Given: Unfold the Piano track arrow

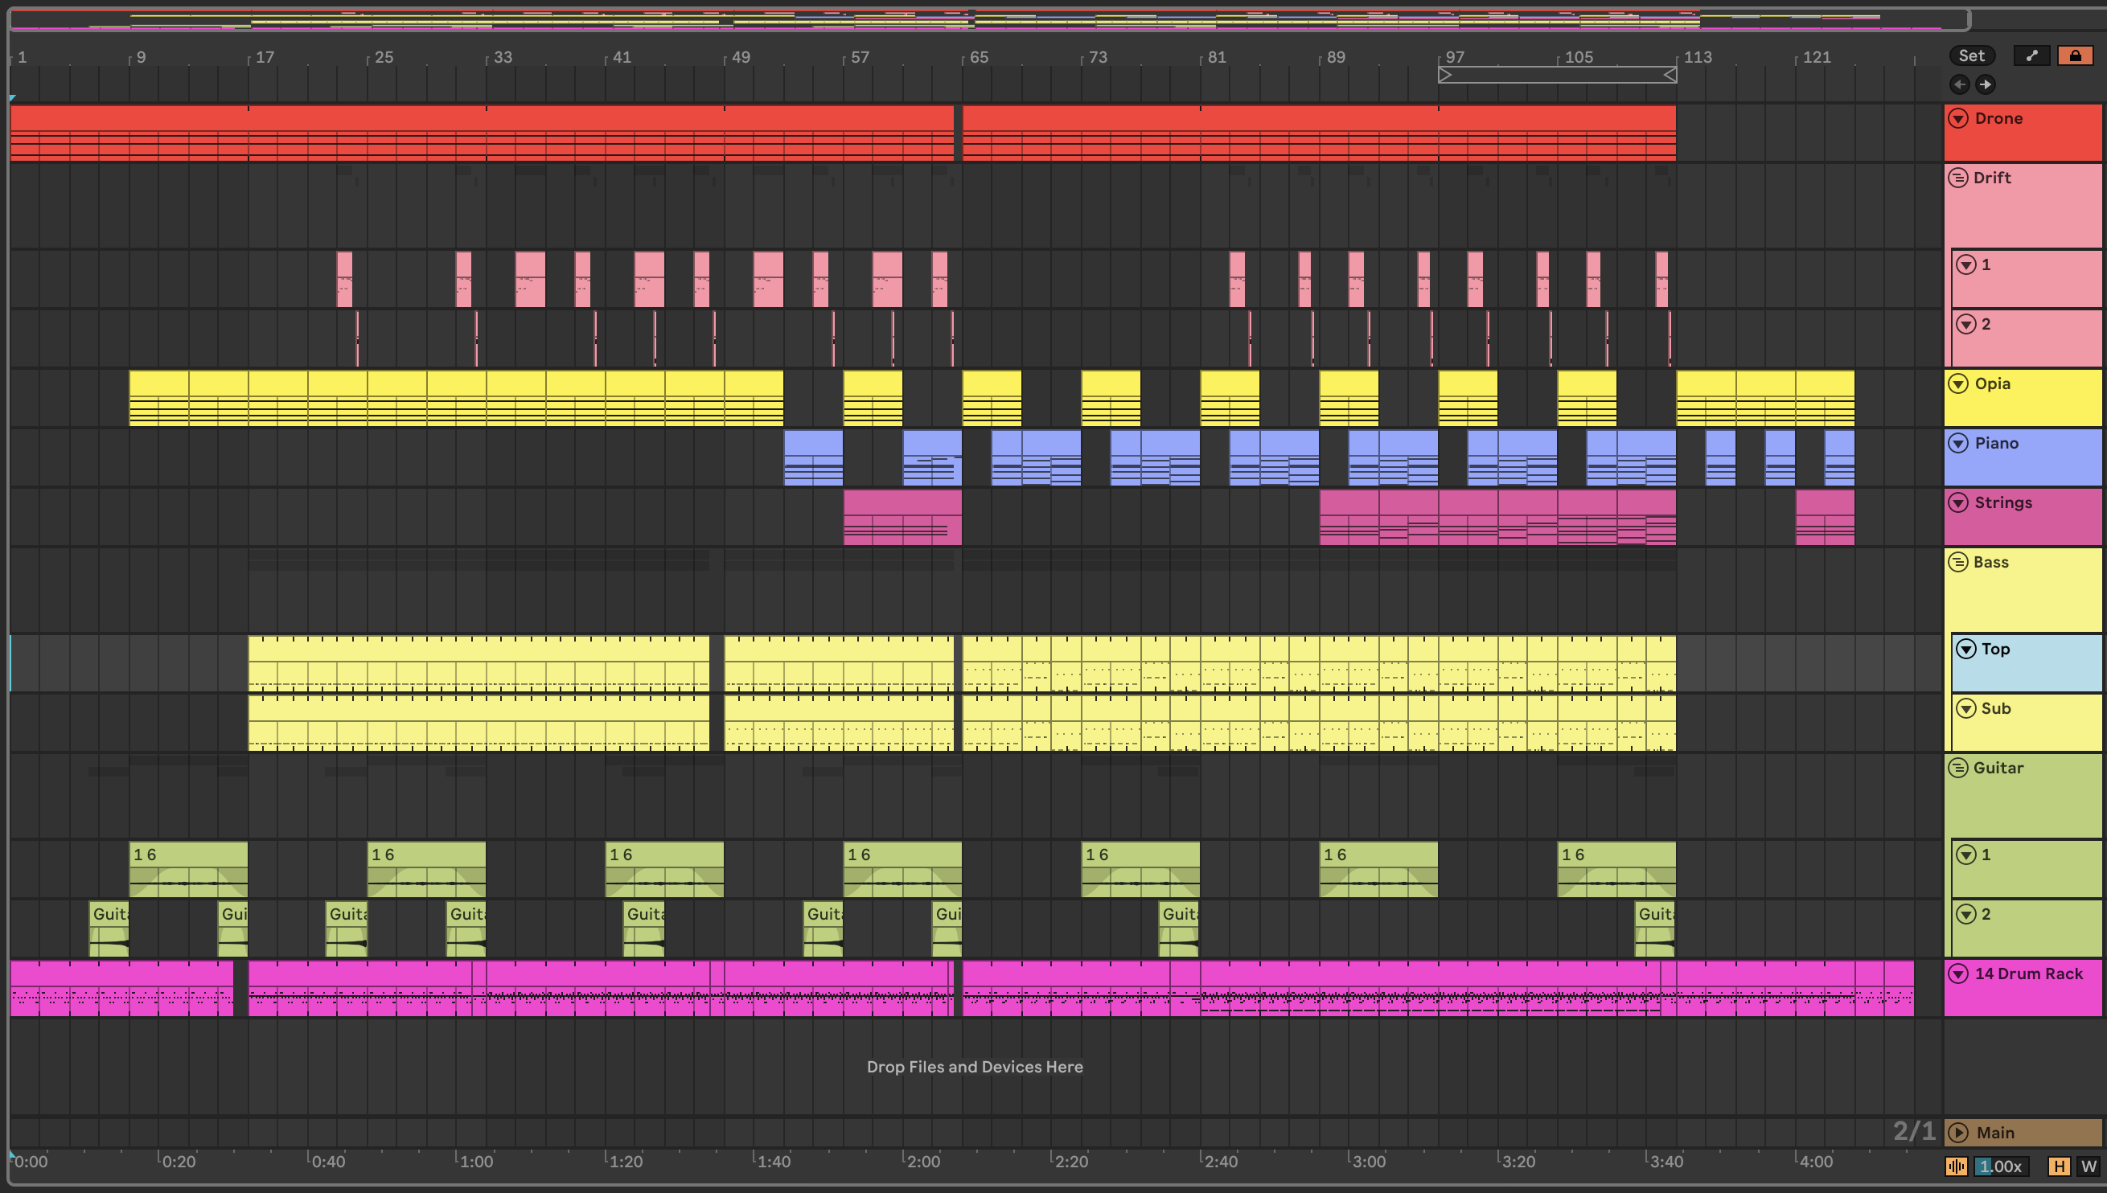Looking at the screenshot, I should pos(1959,443).
